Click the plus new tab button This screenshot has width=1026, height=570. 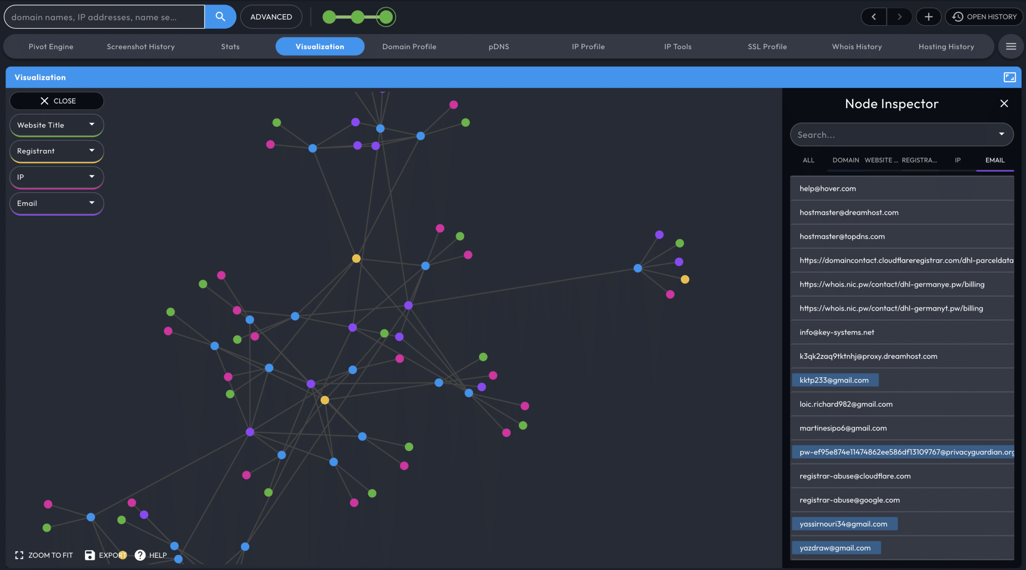(x=928, y=17)
